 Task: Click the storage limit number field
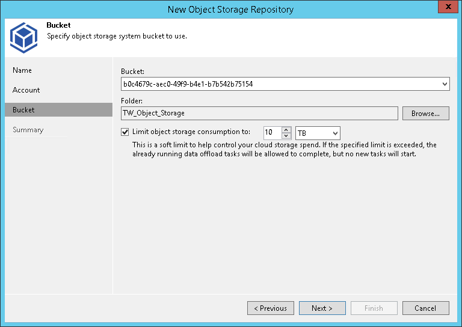click(x=272, y=133)
